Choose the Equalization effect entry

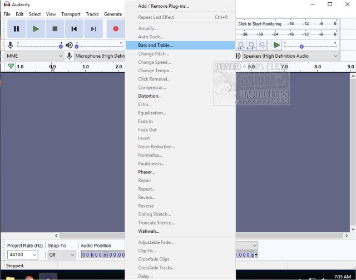coord(180,113)
